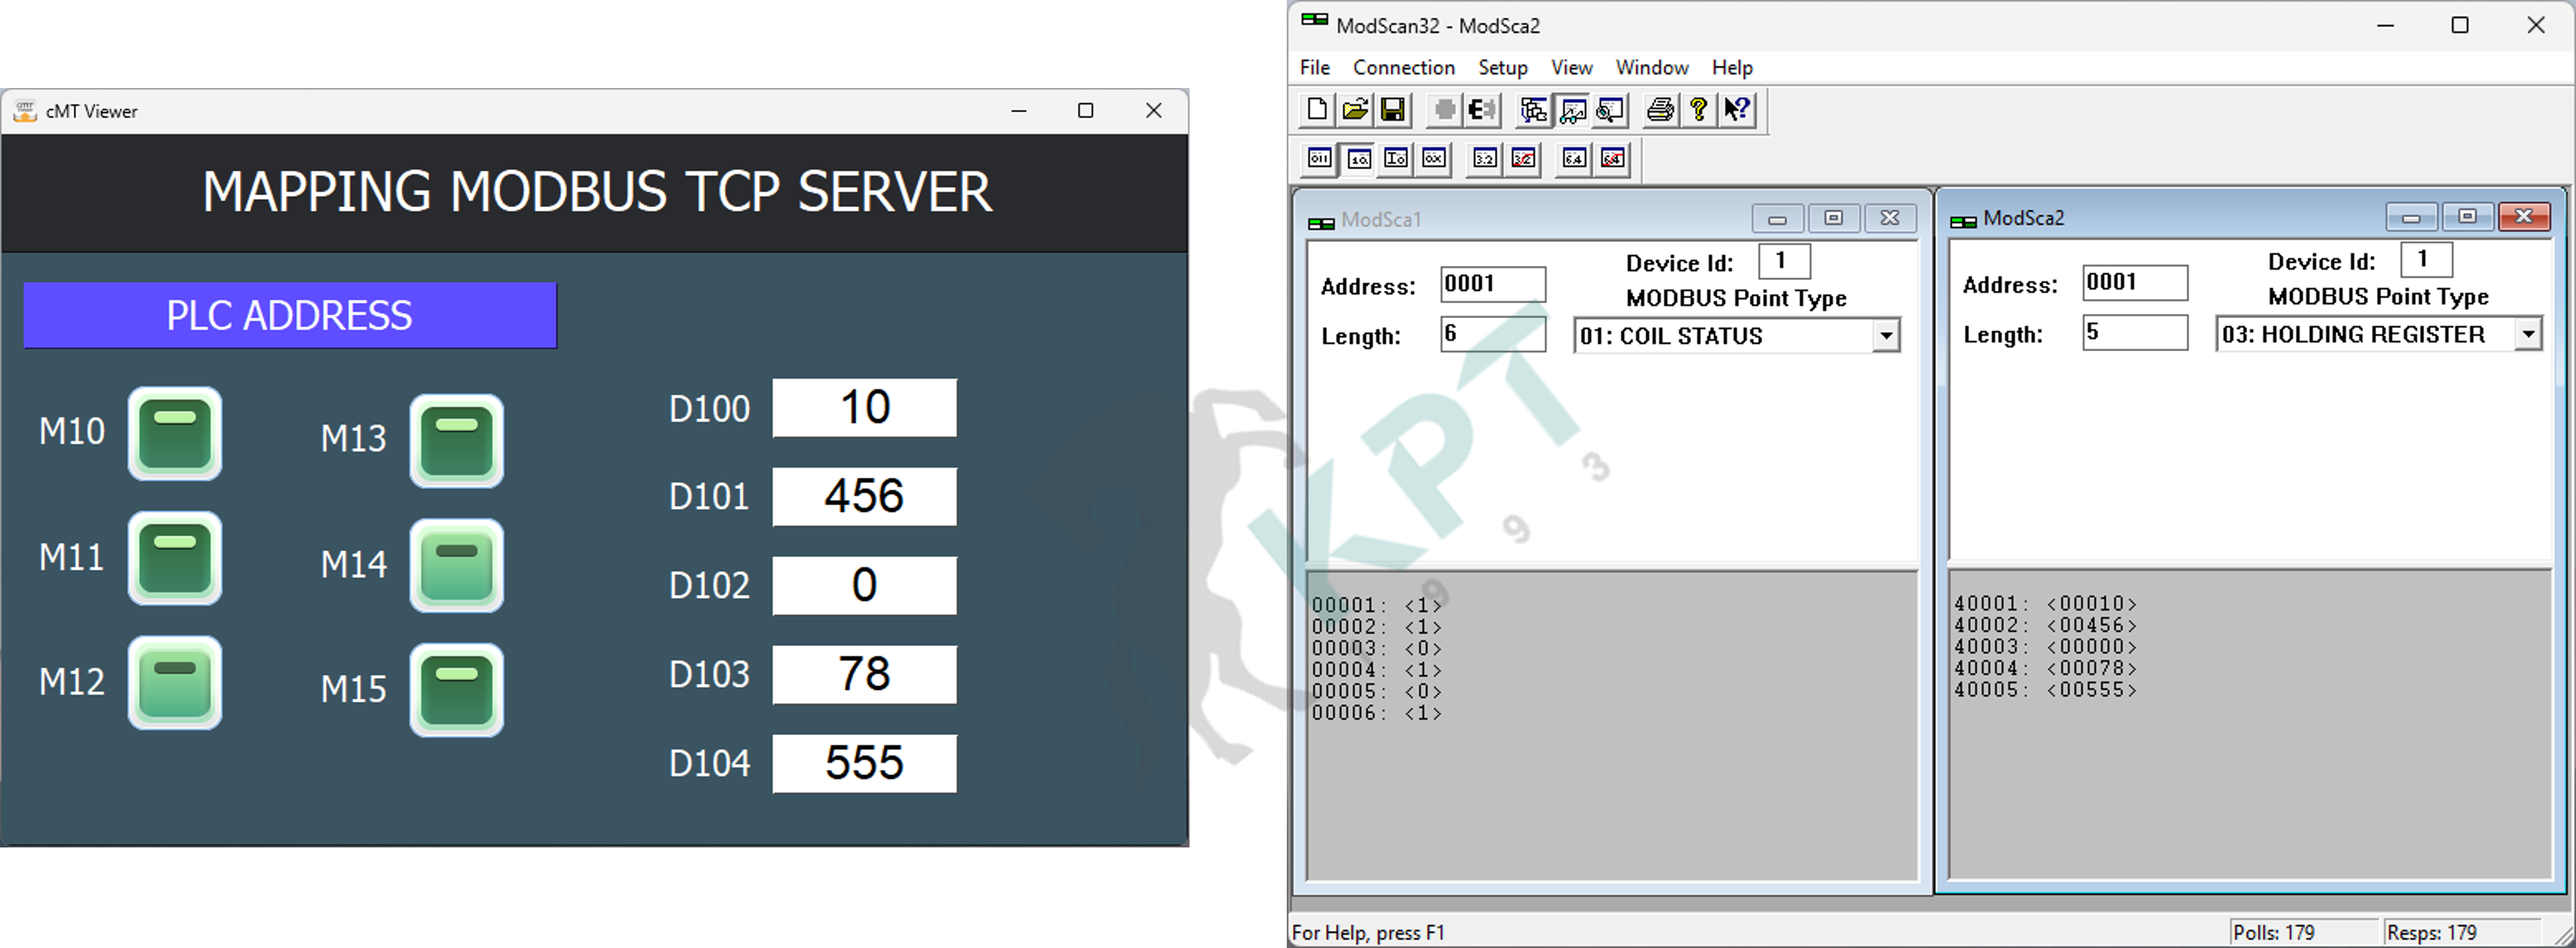Open About via yellow question mark
This screenshot has height=948, width=2576.
1698,109
